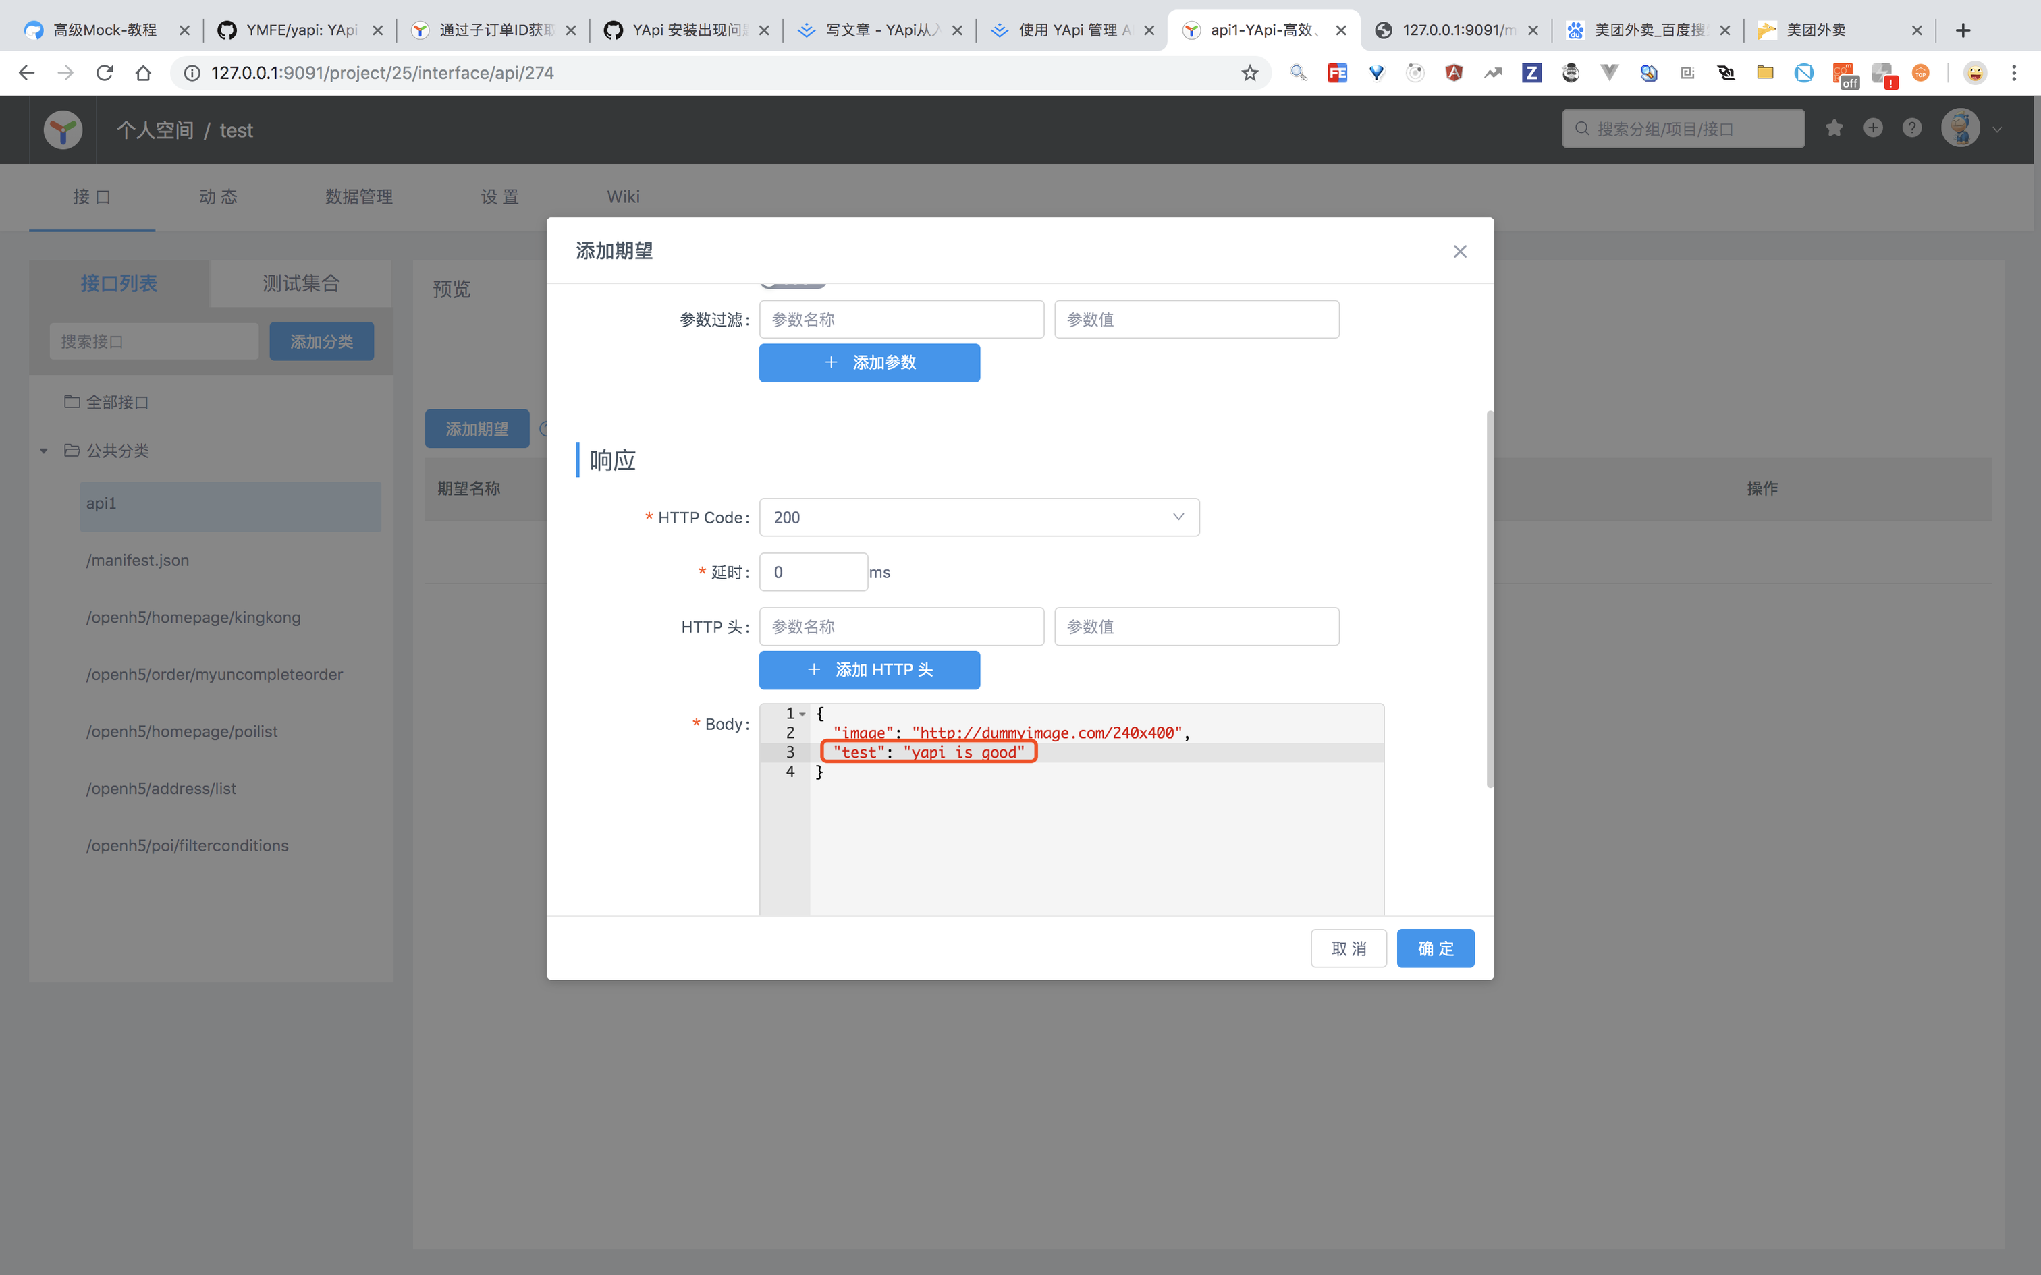Select /openh5/homepage/kingkong interface

pyautogui.click(x=193, y=617)
